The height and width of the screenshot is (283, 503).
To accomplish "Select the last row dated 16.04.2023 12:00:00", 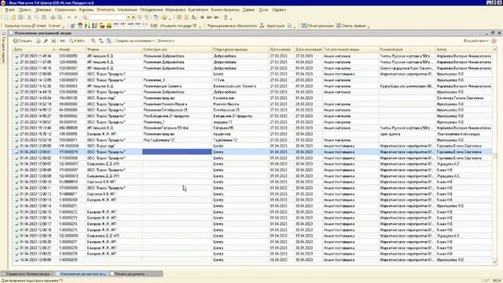I will tap(252, 259).
